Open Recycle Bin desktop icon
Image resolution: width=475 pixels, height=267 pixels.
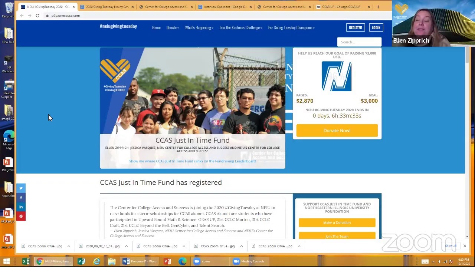point(8,10)
